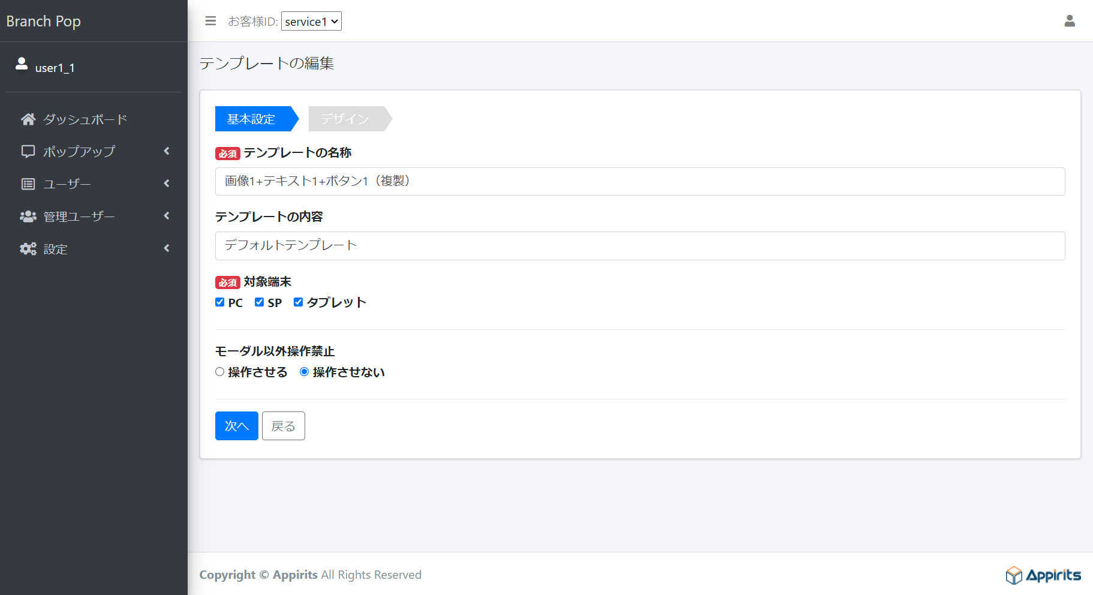Click the user1_1 avatar icon in the sidebar

[22, 64]
